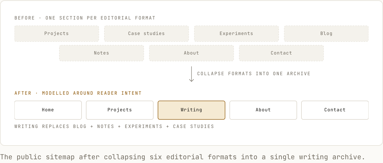Open the solid Projects item in the After row

tap(120, 110)
